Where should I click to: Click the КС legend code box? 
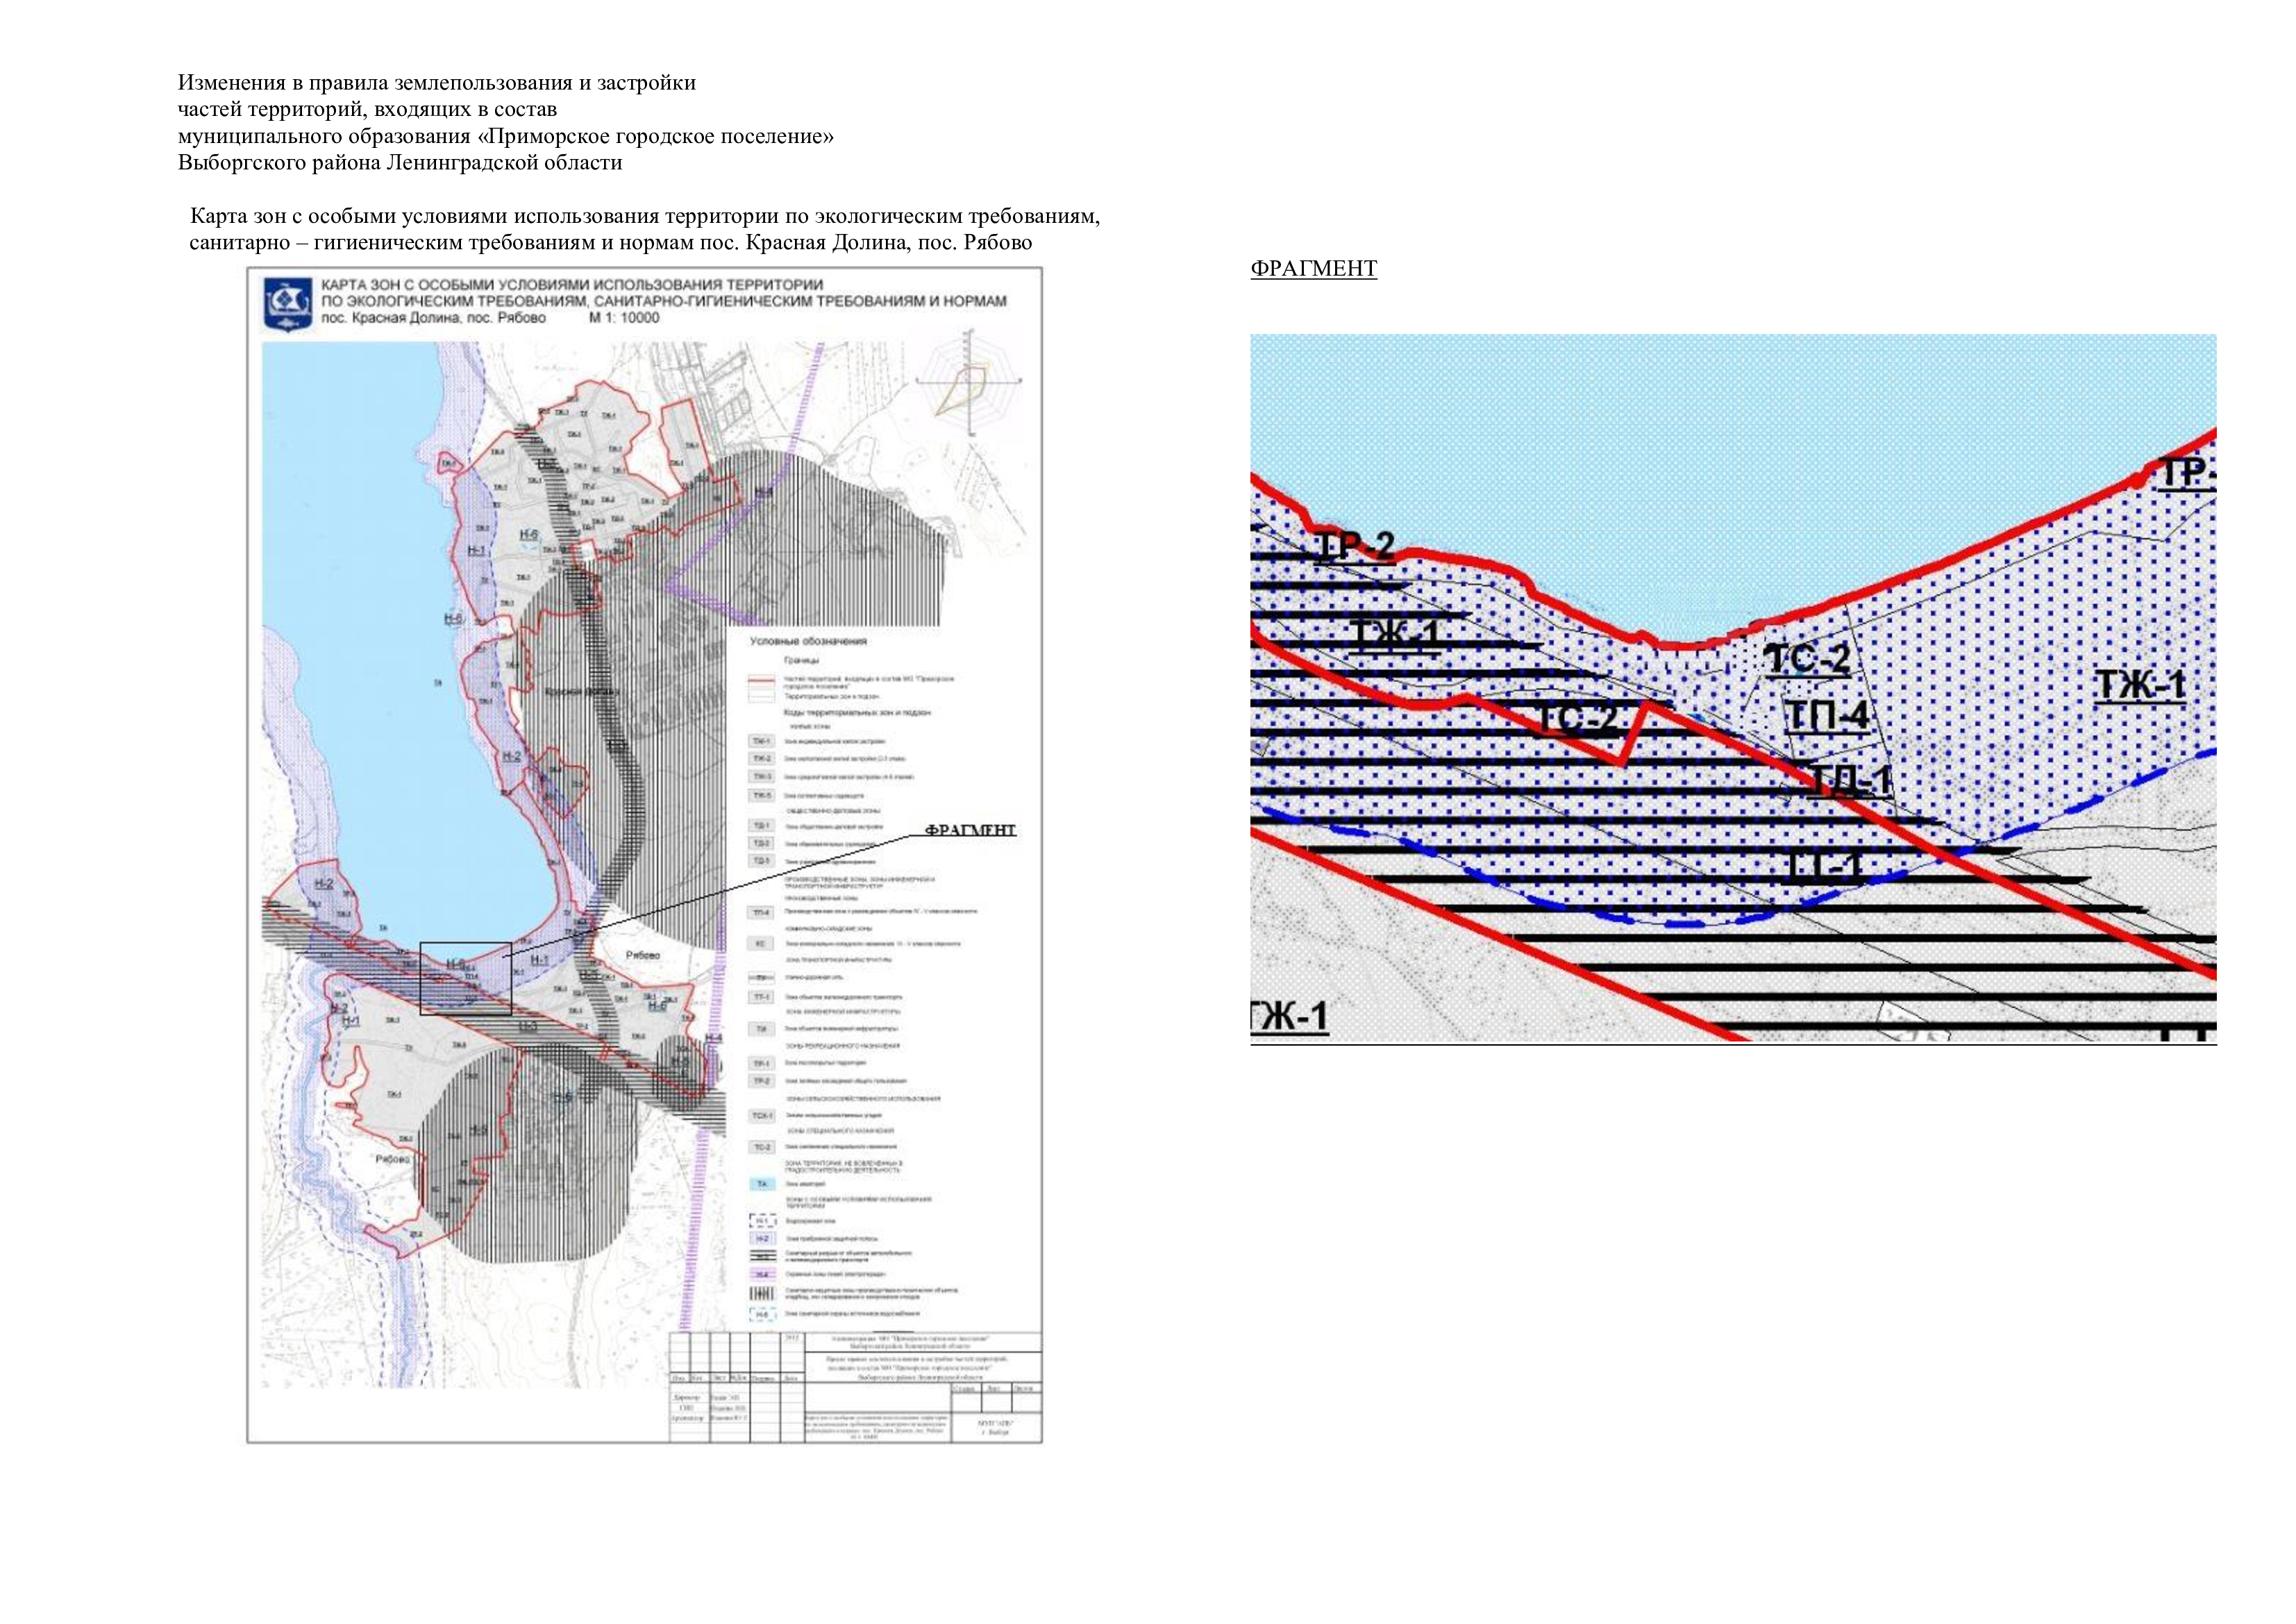(x=761, y=943)
